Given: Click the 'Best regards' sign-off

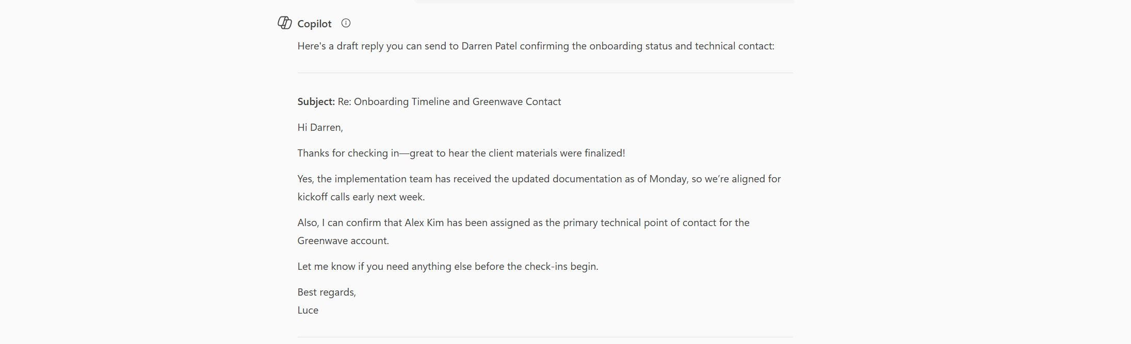Looking at the screenshot, I should (326, 291).
